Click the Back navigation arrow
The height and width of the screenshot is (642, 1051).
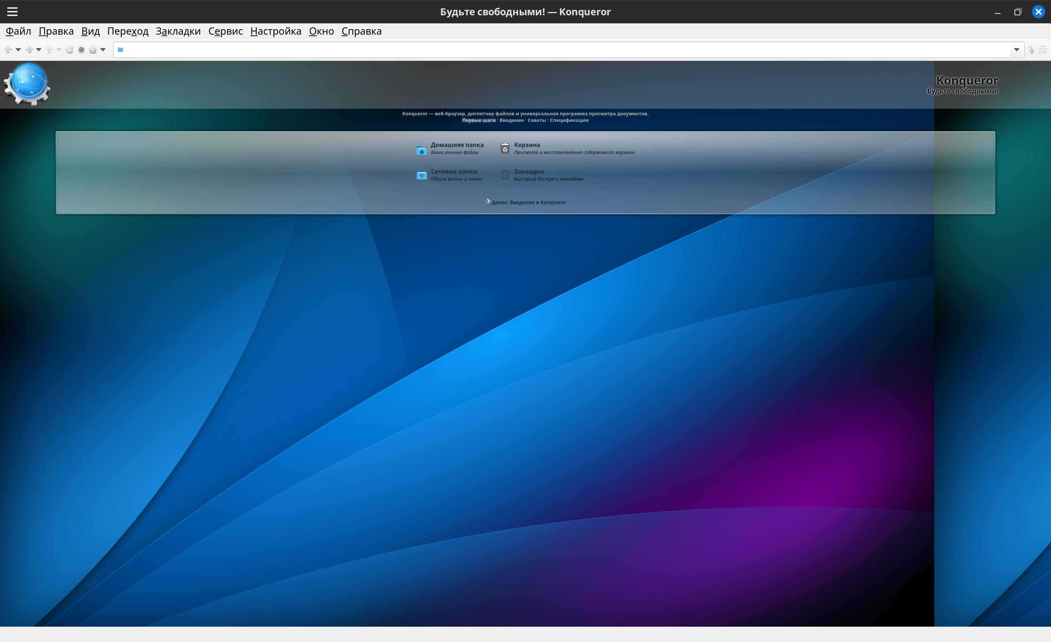(x=8, y=50)
